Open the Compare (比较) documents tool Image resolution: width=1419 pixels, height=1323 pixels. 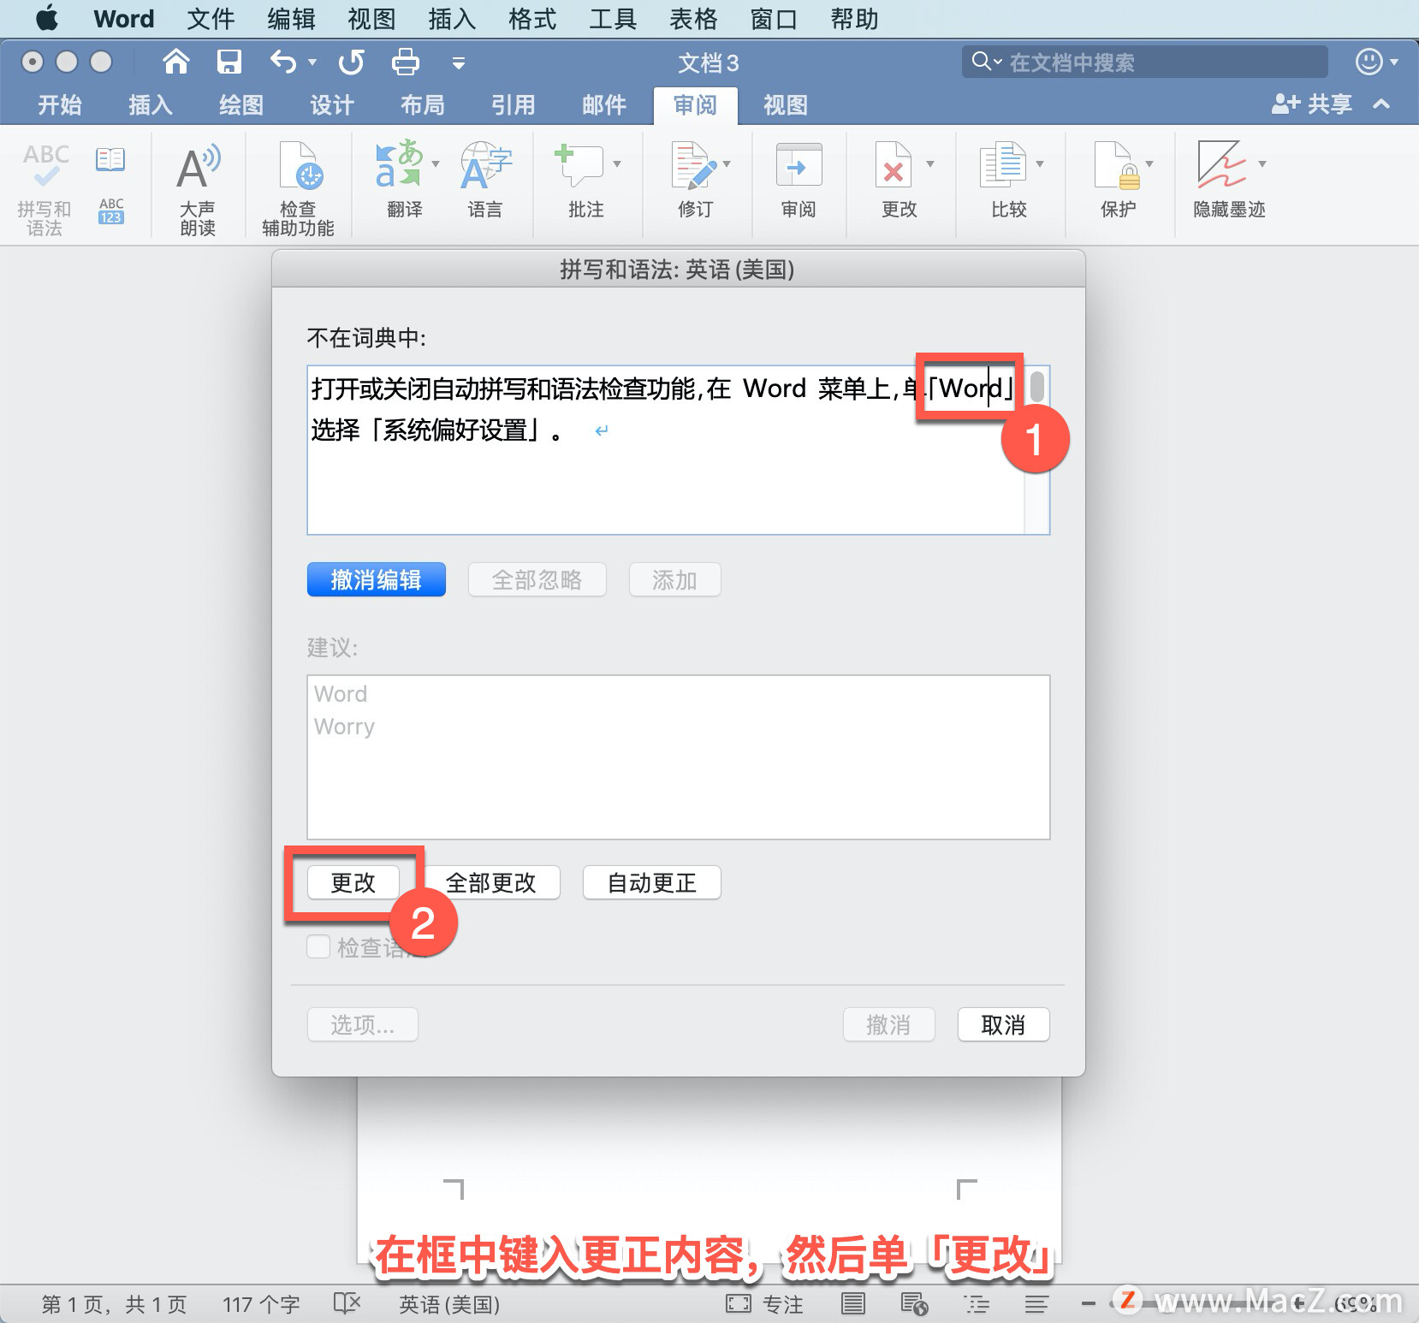pos(1004,180)
